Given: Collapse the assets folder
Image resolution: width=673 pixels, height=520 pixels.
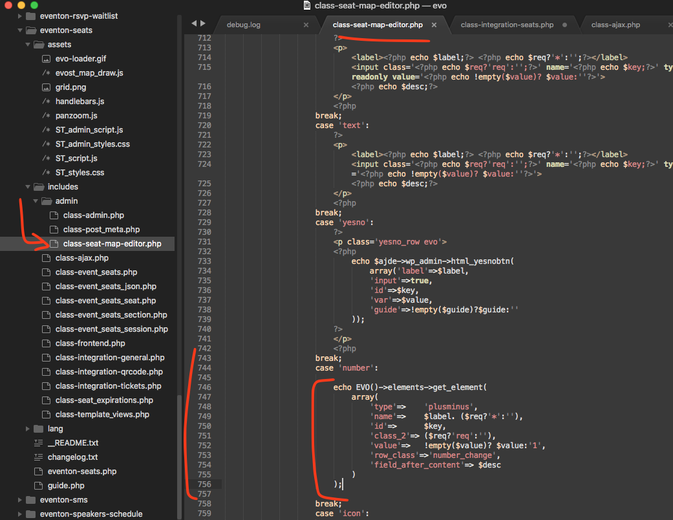Looking at the screenshot, I should coord(28,45).
